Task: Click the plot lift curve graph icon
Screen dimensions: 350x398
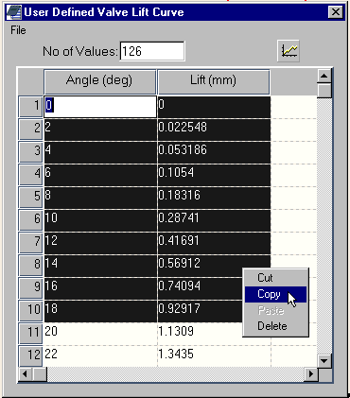Action: (x=289, y=51)
